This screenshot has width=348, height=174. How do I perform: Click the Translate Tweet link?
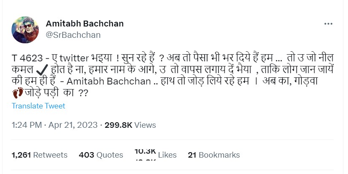pyautogui.click(x=38, y=106)
